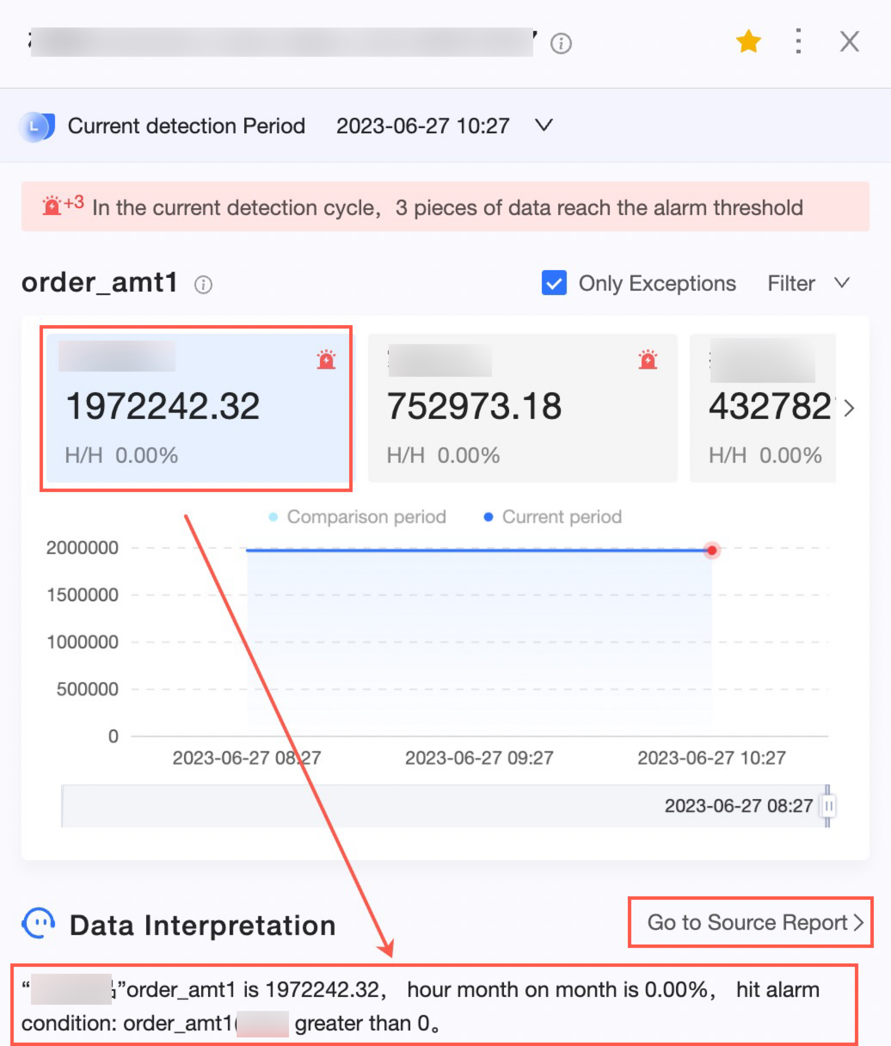The image size is (891, 1046).
Task: Click the Data Interpretation robot icon
Action: pos(39,923)
